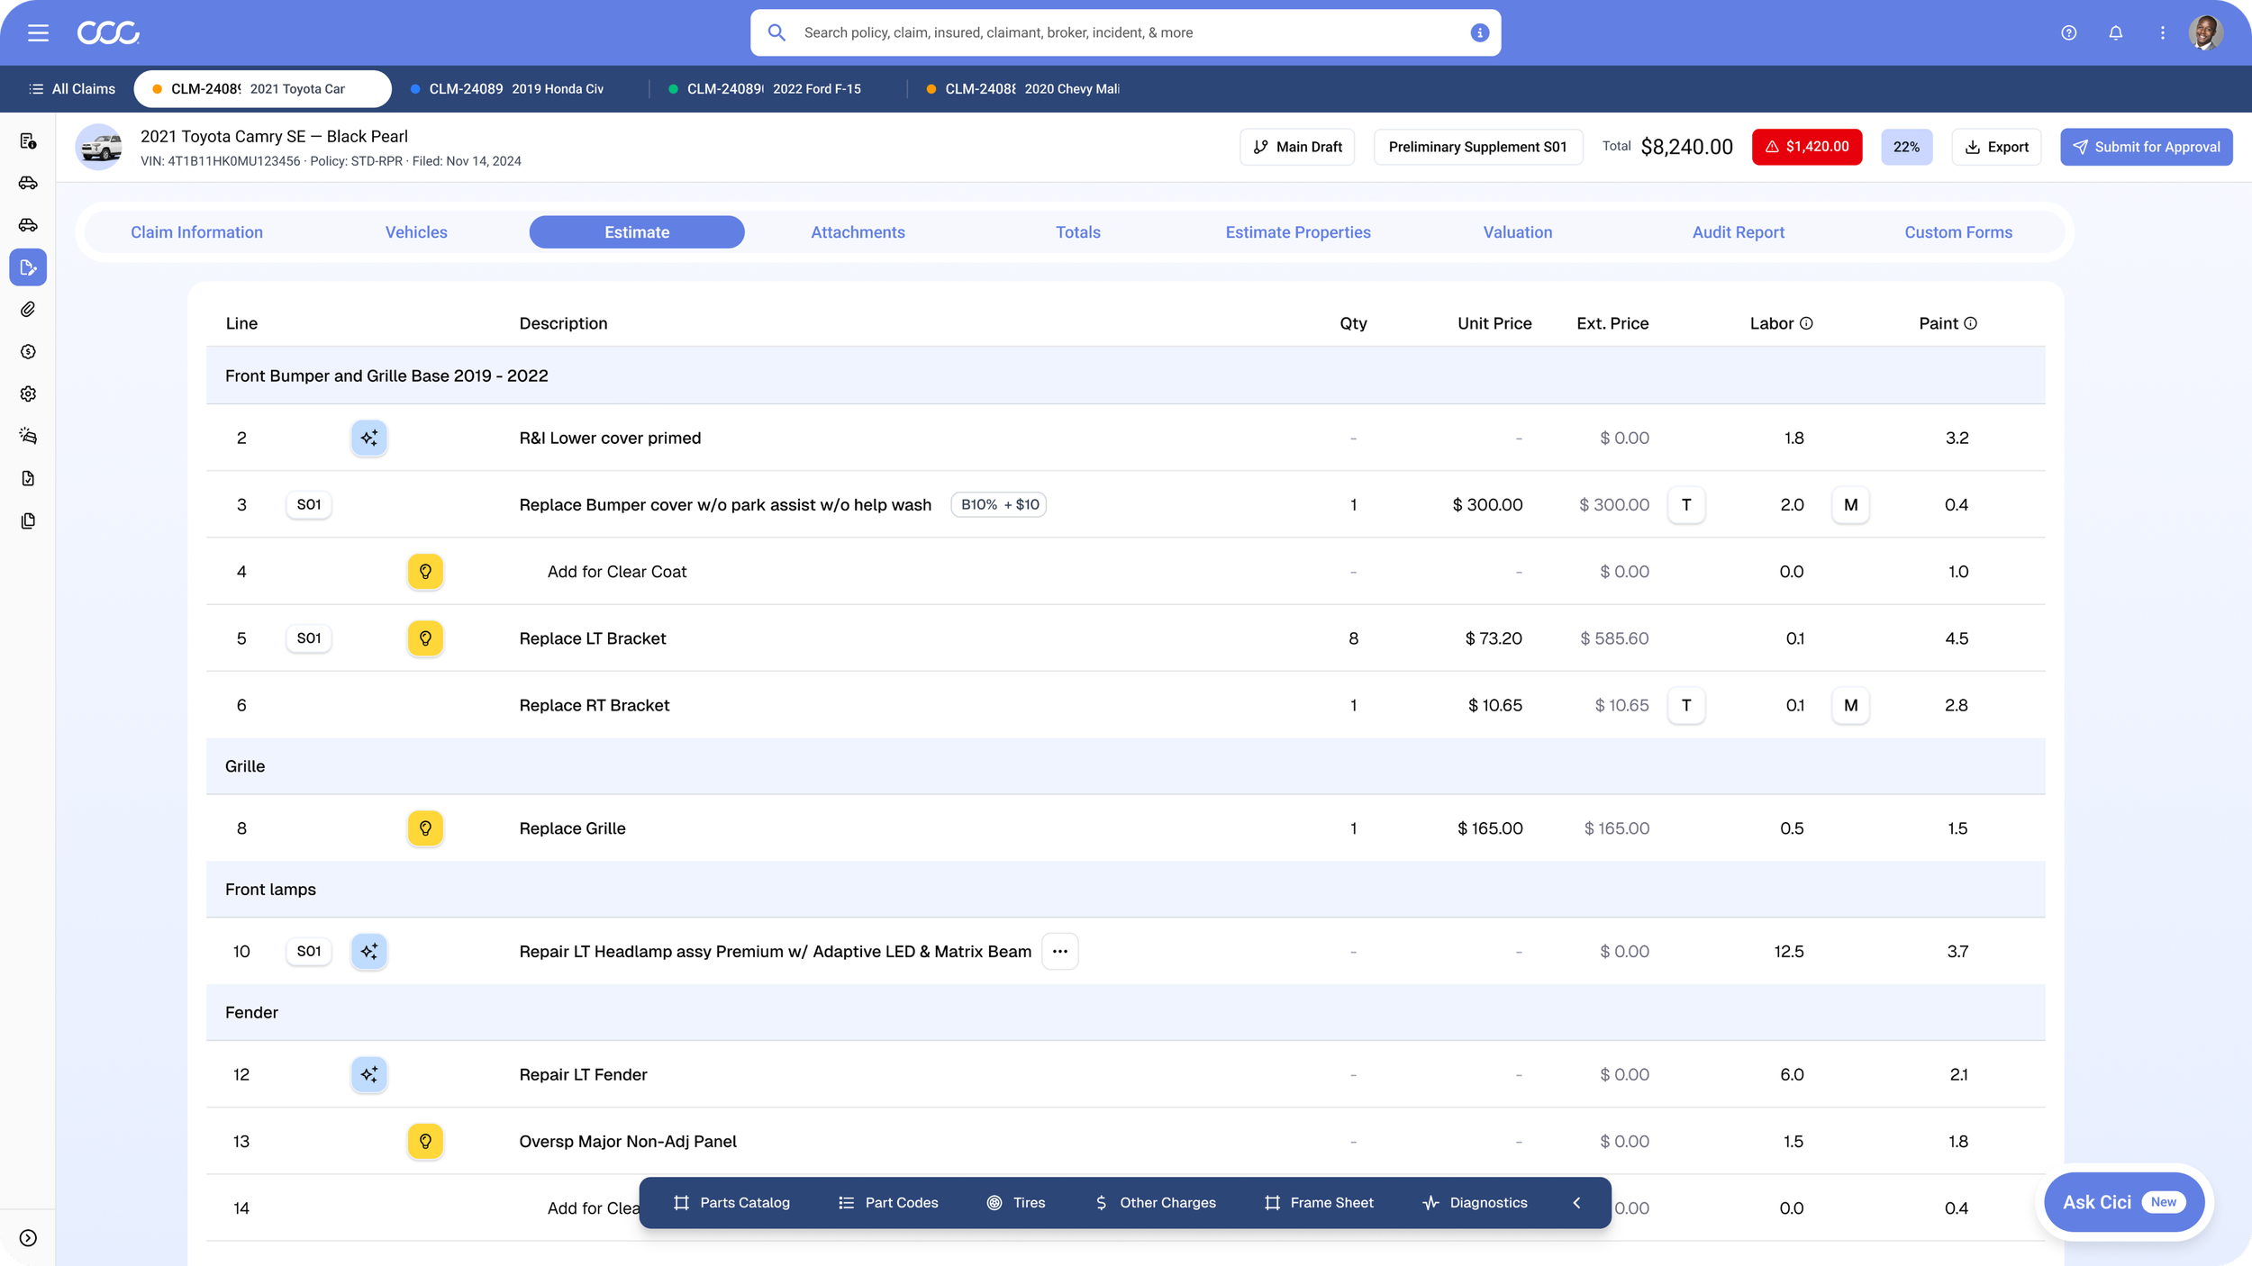The image size is (2252, 1266).
Task: Toggle the T button on Replace RT Bracket row
Action: [x=1686, y=706]
